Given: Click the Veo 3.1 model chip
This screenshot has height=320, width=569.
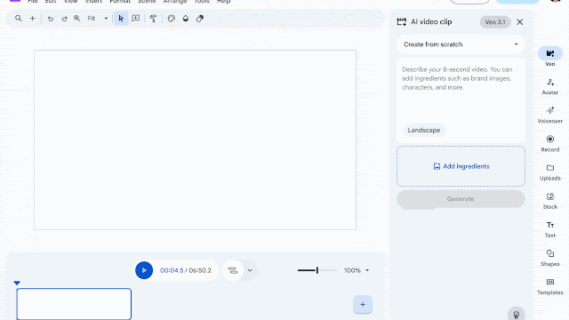Looking at the screenshot, I should coord(495,22).
